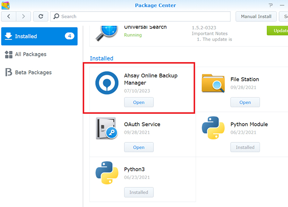288x207 pixels.
Task: Open the help question mark
Action: tap(271, 6)
